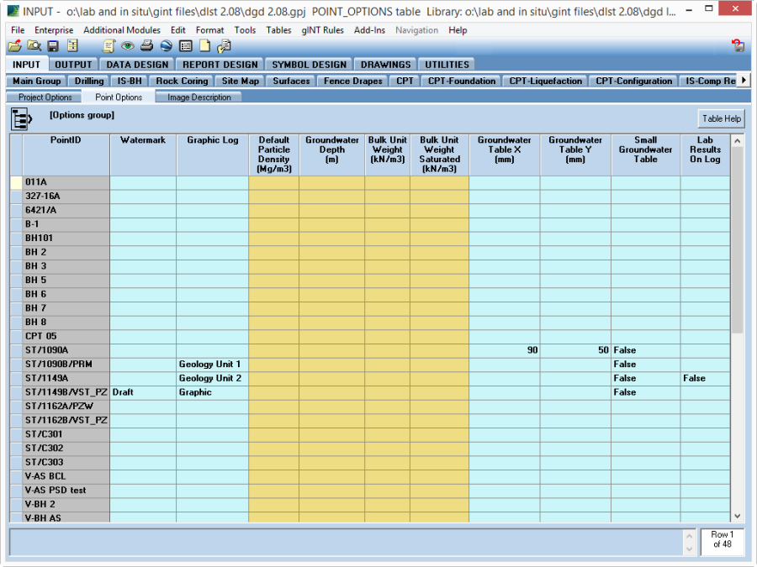Image resolution: width=757 pixels, height=567 pixels.
Task: Click the blue globe icon in toolbar
Action: pos(166,46)
